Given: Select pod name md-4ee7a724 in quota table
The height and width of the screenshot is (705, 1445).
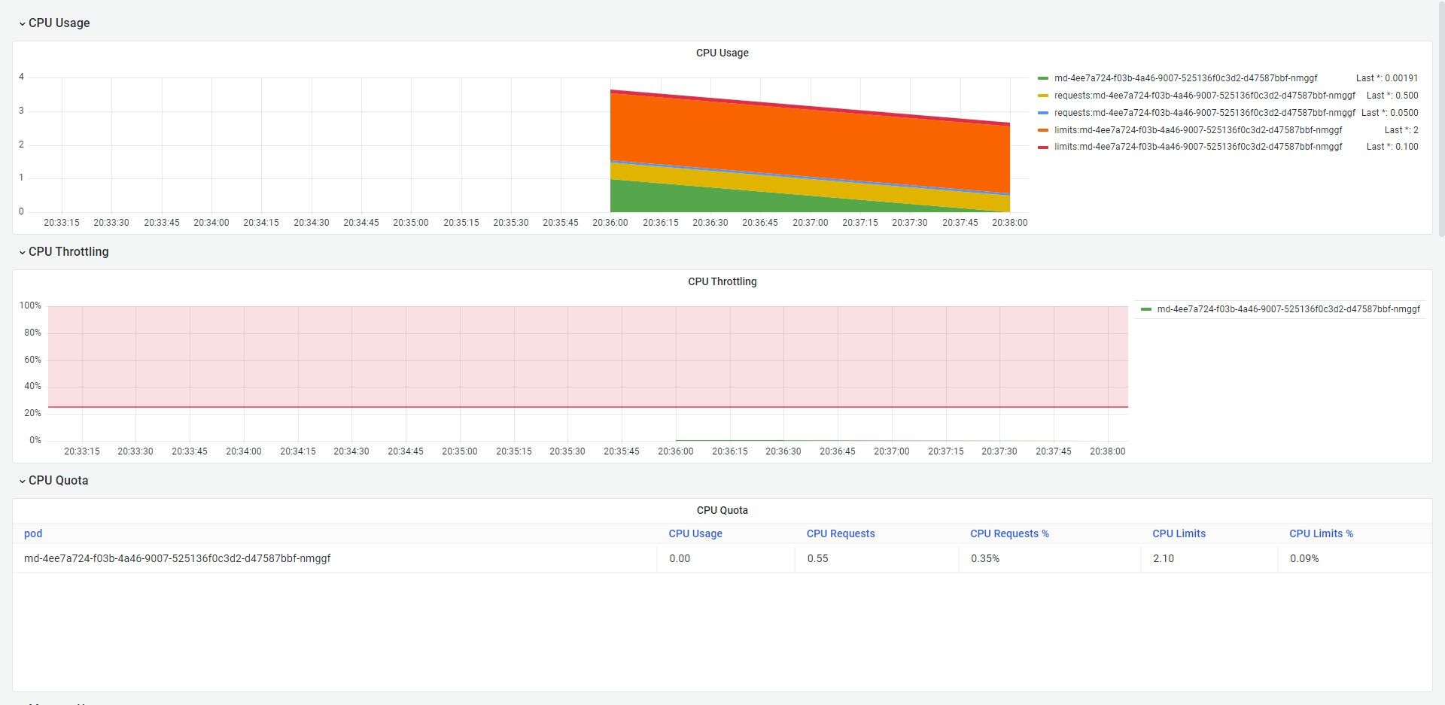Looking at the screenshot, I should click(177, 558).
